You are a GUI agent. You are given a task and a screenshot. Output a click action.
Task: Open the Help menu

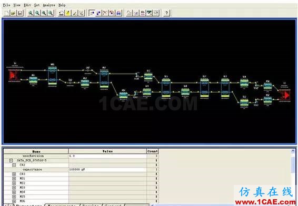[x=62, y=5]
